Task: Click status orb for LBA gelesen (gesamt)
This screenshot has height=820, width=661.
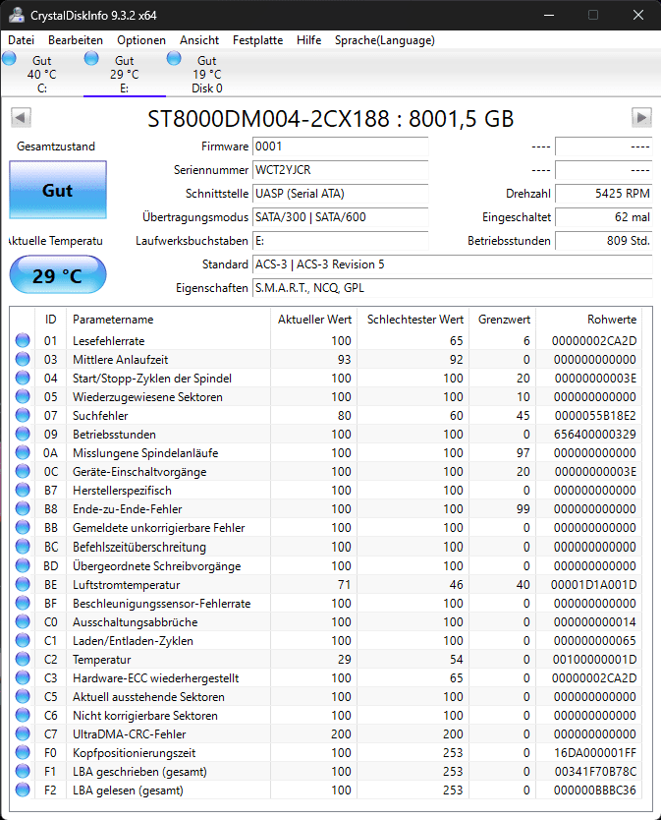Action: (23, 791)
